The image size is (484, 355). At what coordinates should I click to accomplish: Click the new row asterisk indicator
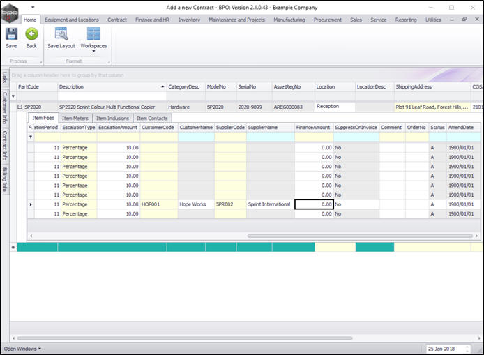click(13, 247)
